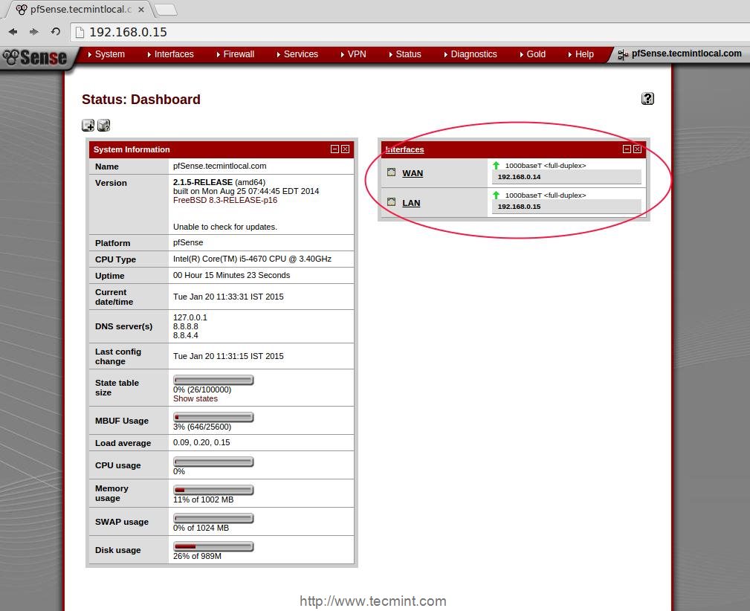Open the VPN menu
The height and width of the screenshot is (611, 750).
[x=354, y=54]
